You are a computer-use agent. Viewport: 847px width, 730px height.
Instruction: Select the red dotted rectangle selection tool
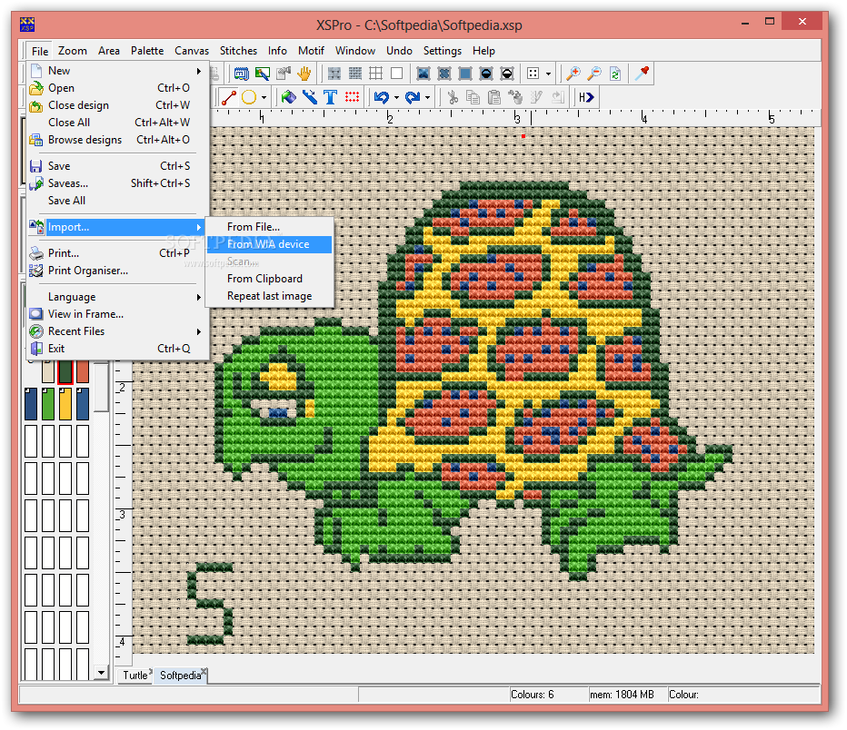[x=353, y=98]
